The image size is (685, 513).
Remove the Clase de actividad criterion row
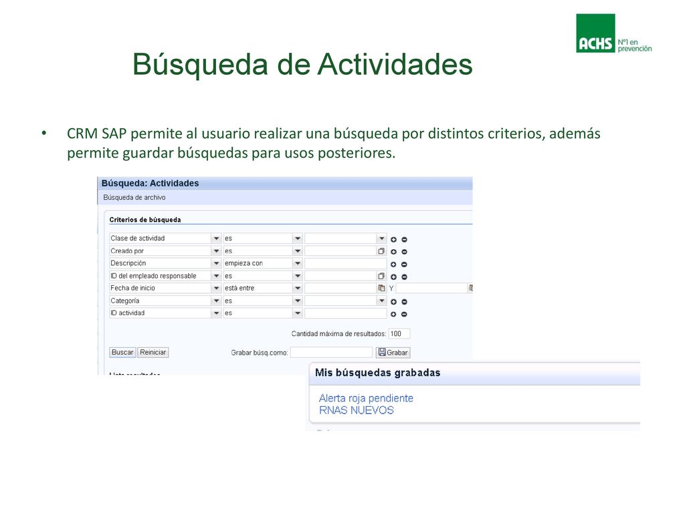404,240
